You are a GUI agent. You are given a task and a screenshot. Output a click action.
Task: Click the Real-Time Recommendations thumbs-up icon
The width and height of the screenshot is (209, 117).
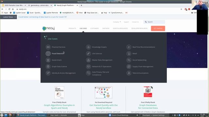pyautogui.click(x=129, y=47)
